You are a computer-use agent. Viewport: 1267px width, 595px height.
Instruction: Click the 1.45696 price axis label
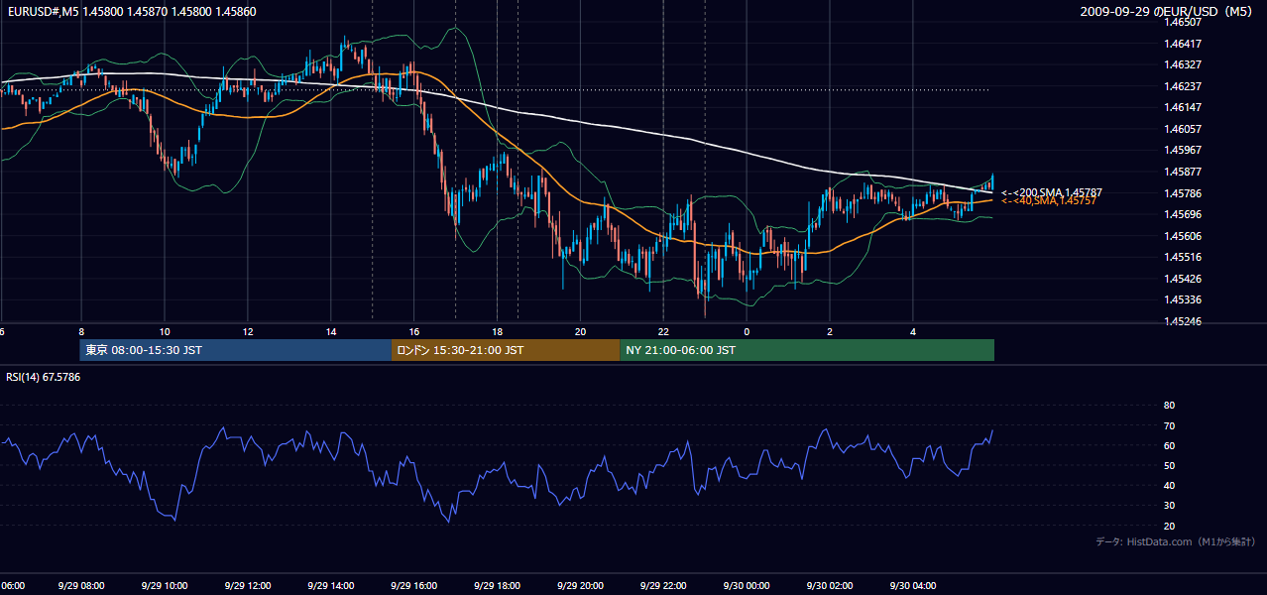[x=1182, y=214]
